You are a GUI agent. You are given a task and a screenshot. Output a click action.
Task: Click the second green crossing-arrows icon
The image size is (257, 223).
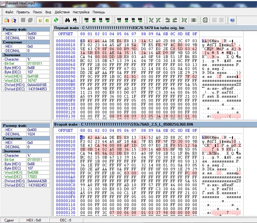pos(158,20)
